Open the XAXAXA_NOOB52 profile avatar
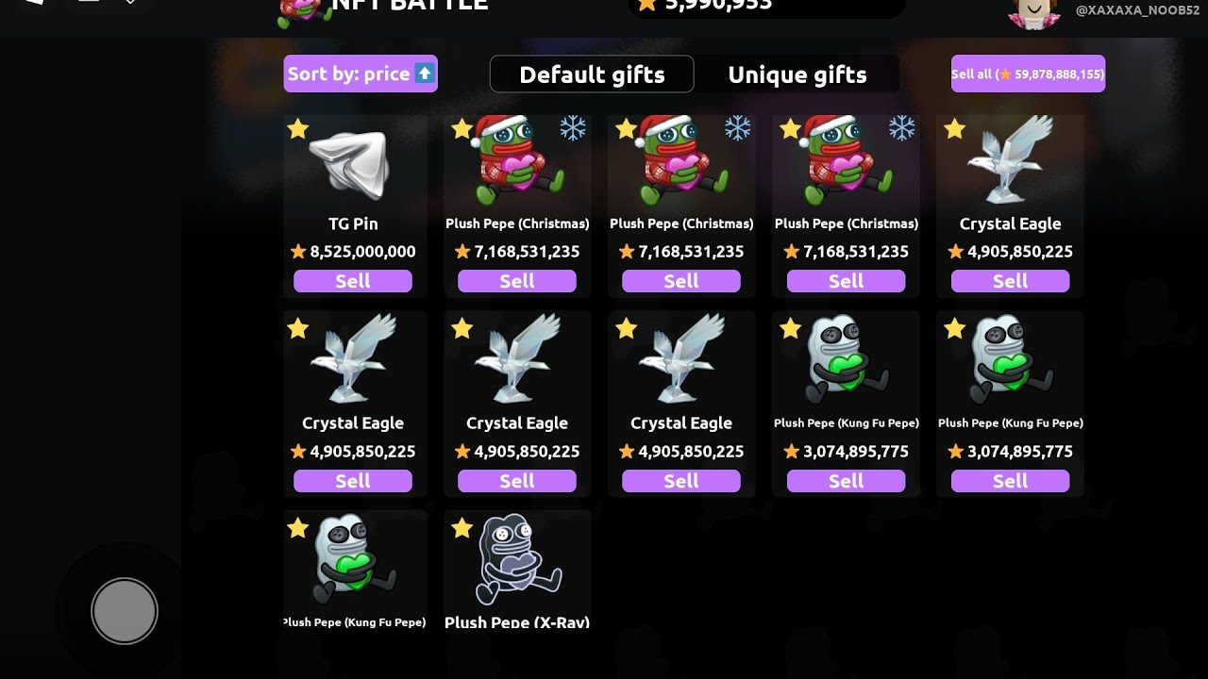 tap(1034, 12)
